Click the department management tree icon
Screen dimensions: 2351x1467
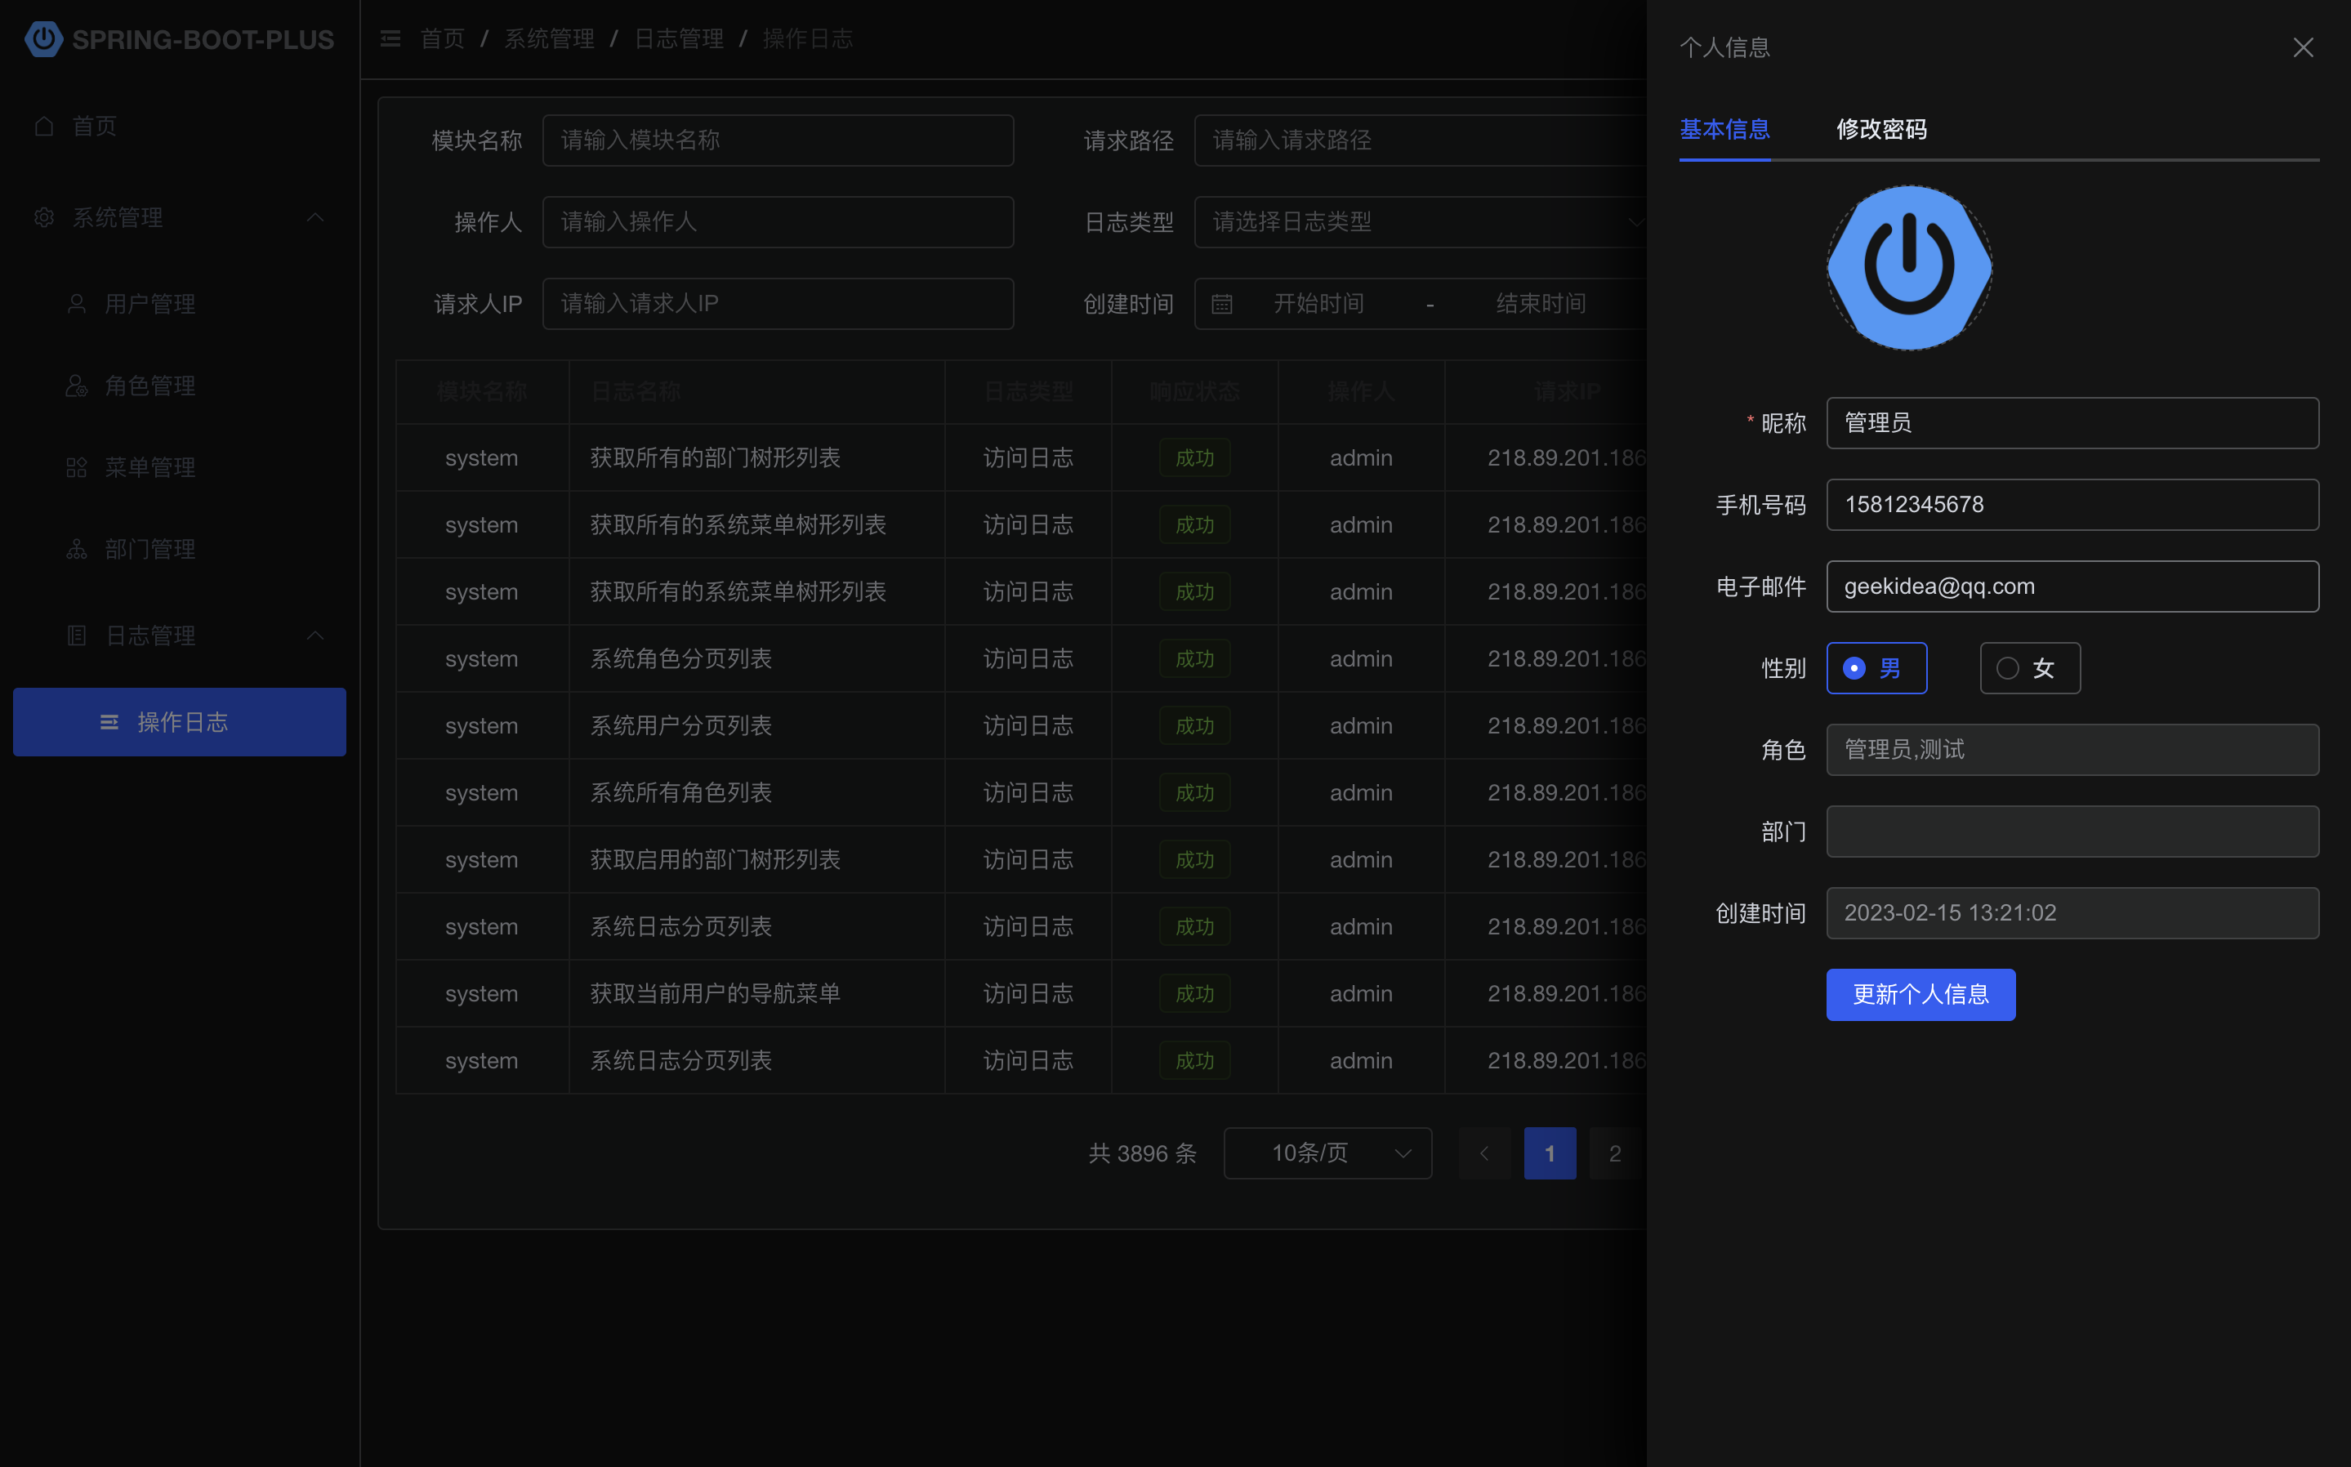(77, 549)
